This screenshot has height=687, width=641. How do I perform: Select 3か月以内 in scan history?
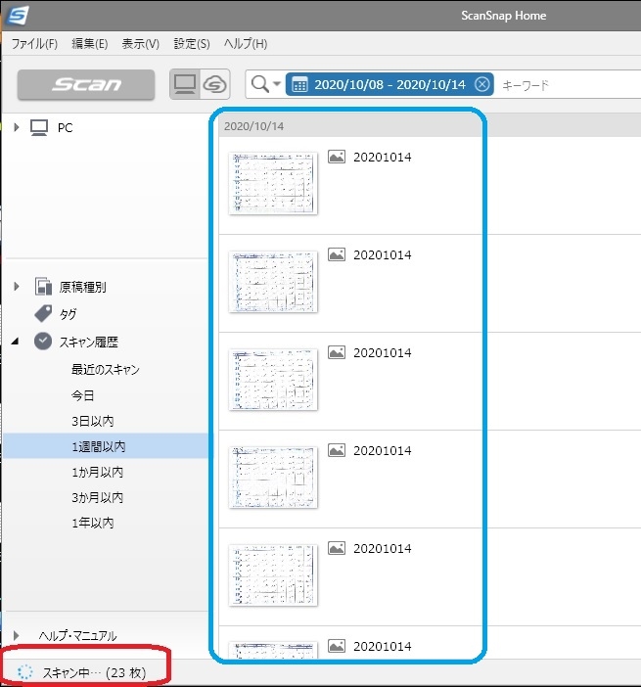(x=97, y=497)
